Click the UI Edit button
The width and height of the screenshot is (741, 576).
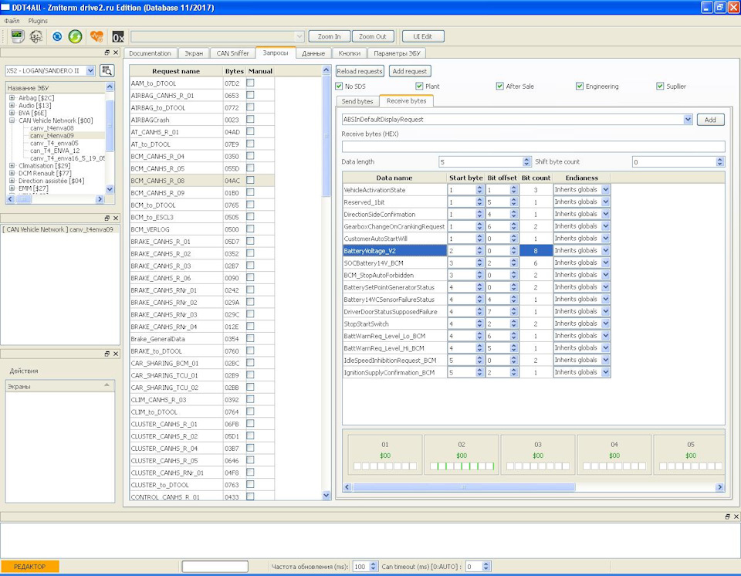pos(423,36)
